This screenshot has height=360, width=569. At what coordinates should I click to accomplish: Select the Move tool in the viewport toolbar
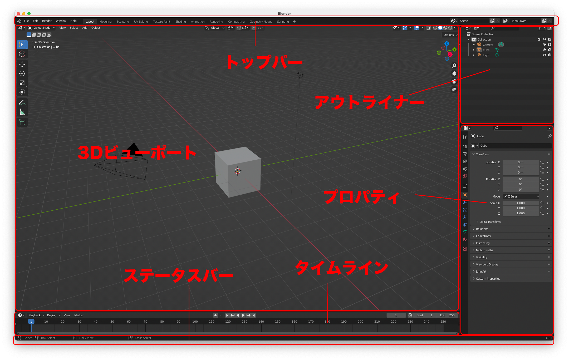(x=22, y=64)
